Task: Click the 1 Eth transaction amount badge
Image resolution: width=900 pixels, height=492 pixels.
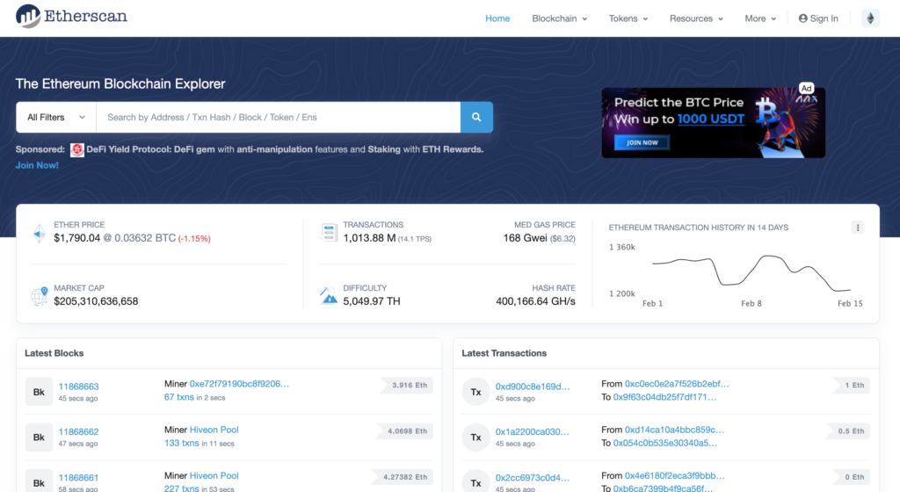Action: 851,386
